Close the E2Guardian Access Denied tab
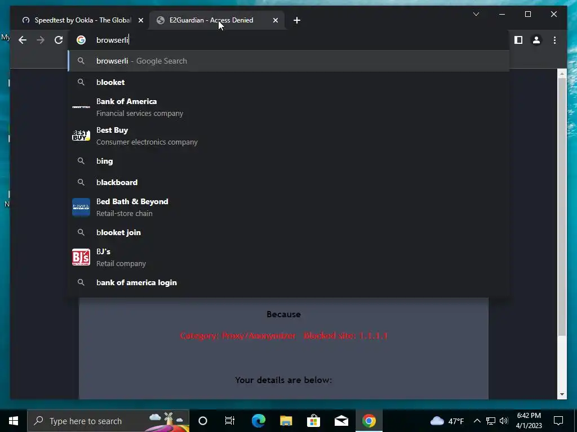The height and width of the screenshot is (432, 577). tap(275, 20)
